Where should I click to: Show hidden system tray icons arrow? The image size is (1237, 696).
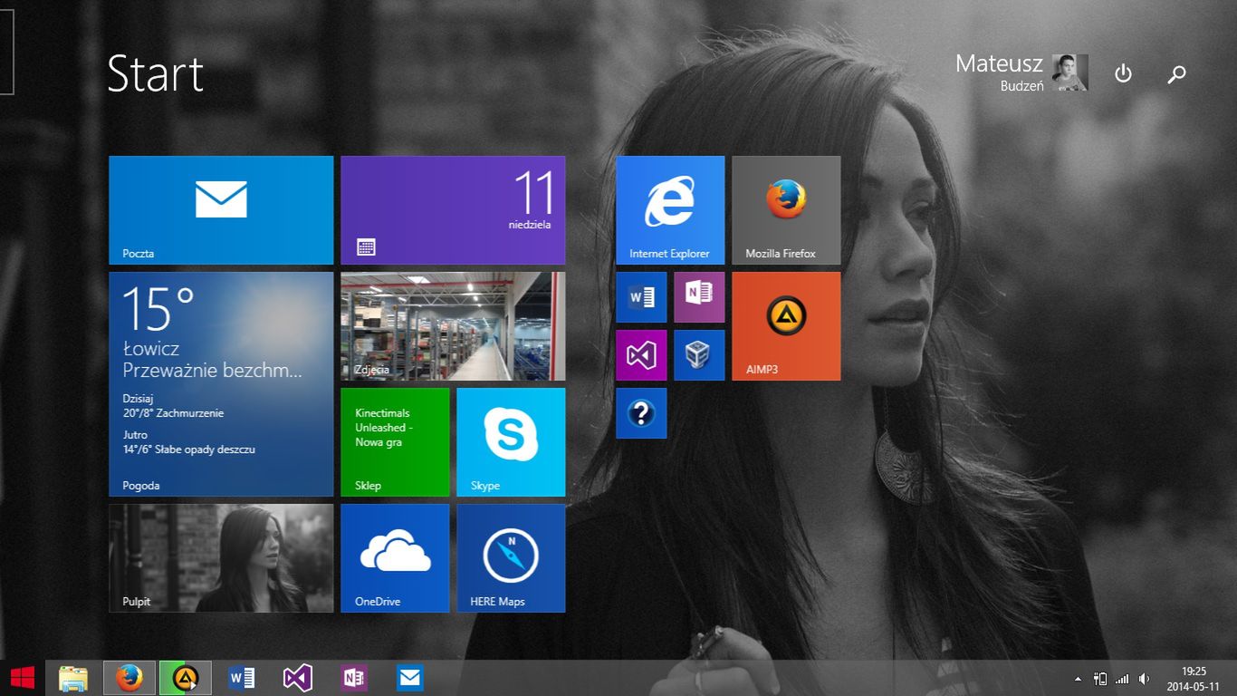(1077, 678)
